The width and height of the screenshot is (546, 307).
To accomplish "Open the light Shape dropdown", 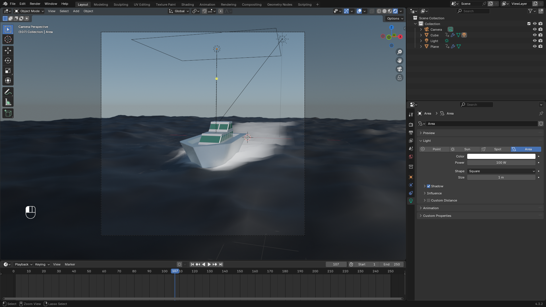I will (501, 171).
